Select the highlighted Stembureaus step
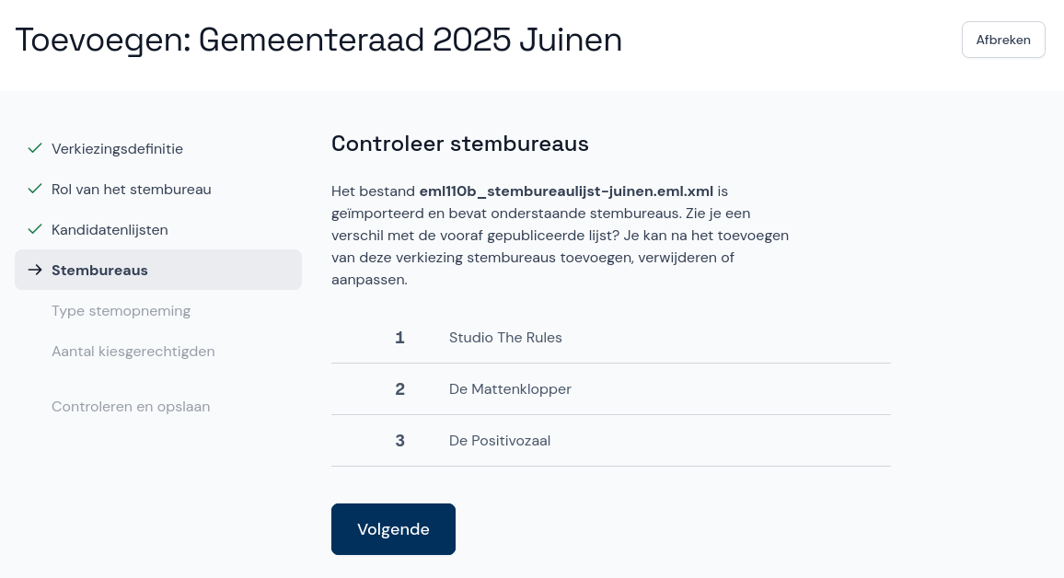This screenshot has width=1064, height=578. tap(99, 270)
